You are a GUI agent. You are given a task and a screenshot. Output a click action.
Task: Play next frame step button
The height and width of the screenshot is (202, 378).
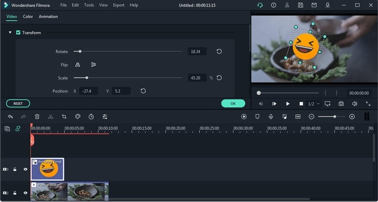click(274, 104)
